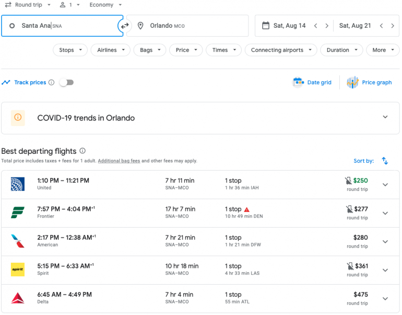Click the Frontier layover warning triangle

pyautogui.click(x=247, y=209)
